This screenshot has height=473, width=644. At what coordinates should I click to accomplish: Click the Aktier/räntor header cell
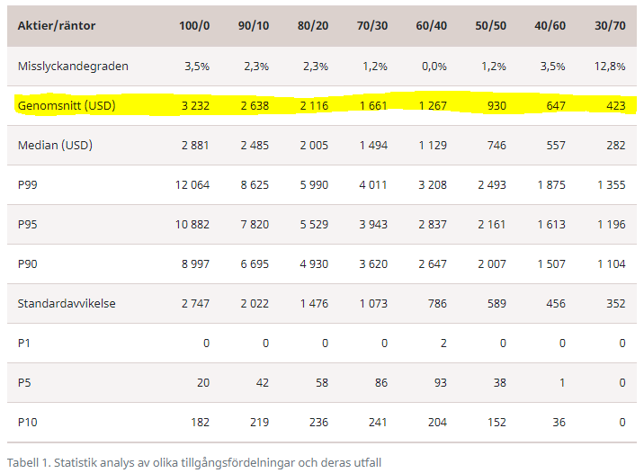57,25
